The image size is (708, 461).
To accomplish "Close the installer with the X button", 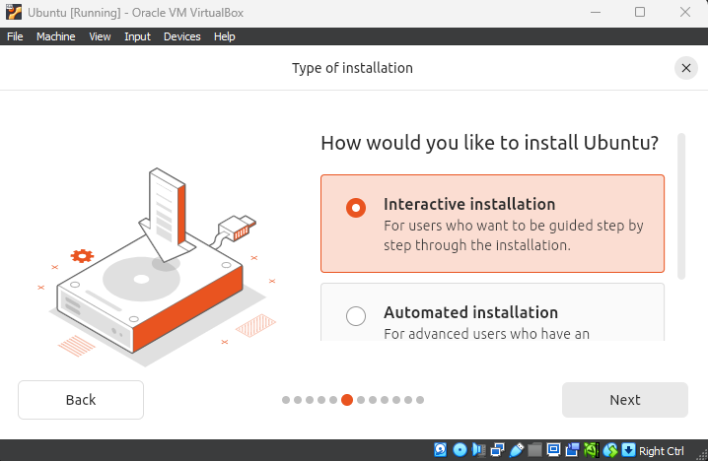I will [685, 68].
